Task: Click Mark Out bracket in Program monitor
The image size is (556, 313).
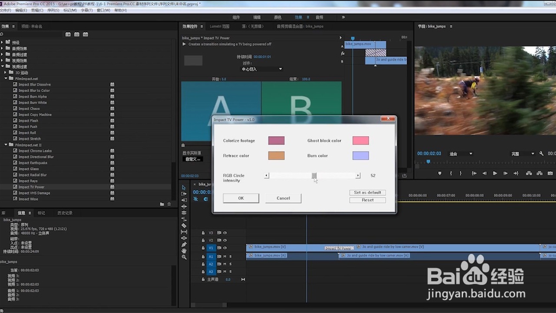Action: coord(460,173)
